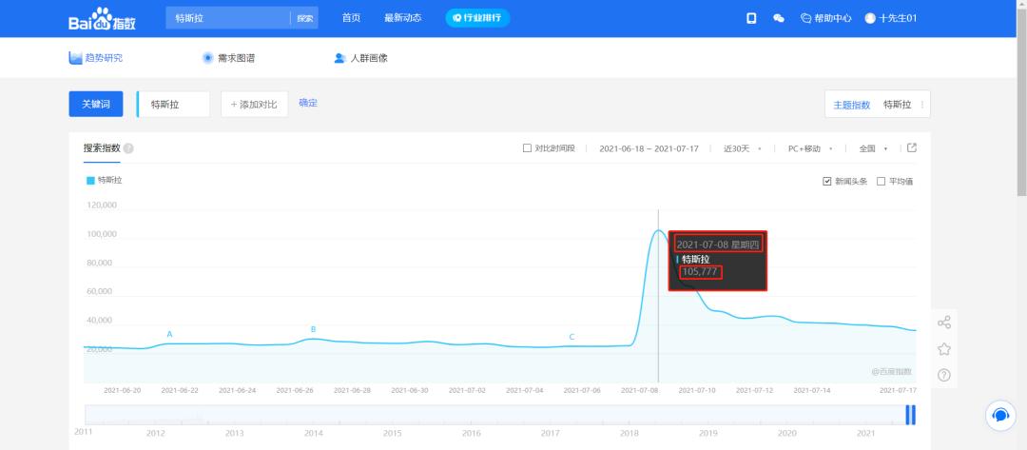The width and height of the screenshot is (1027, 450).
Task: Click the sidebar help question icon
Action: 944,375
